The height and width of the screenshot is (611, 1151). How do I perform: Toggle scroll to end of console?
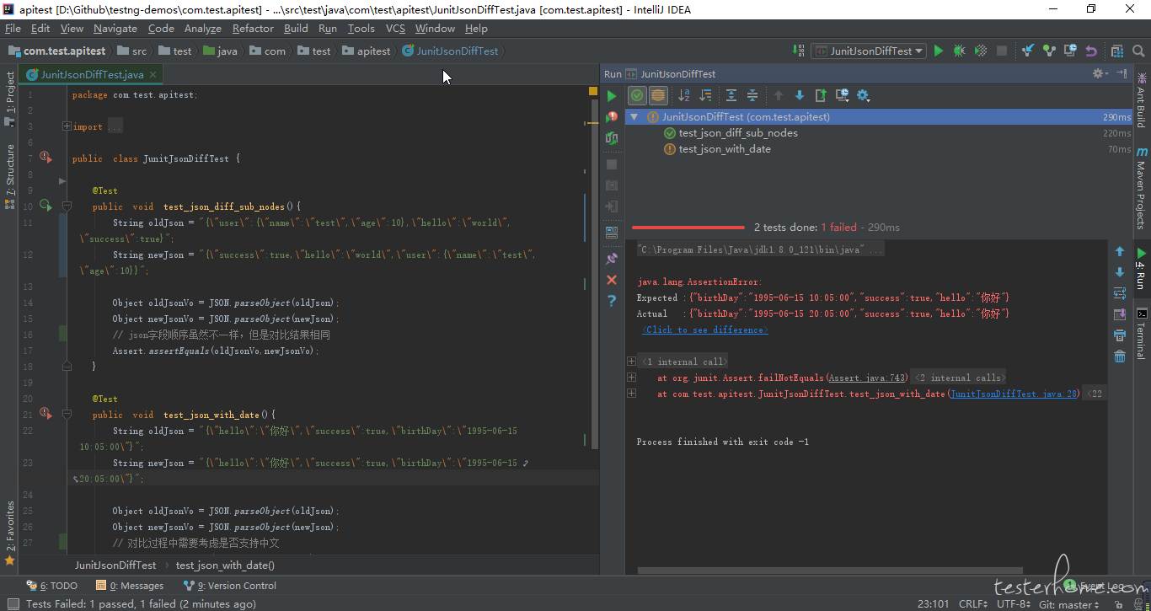coord(1120,314)
